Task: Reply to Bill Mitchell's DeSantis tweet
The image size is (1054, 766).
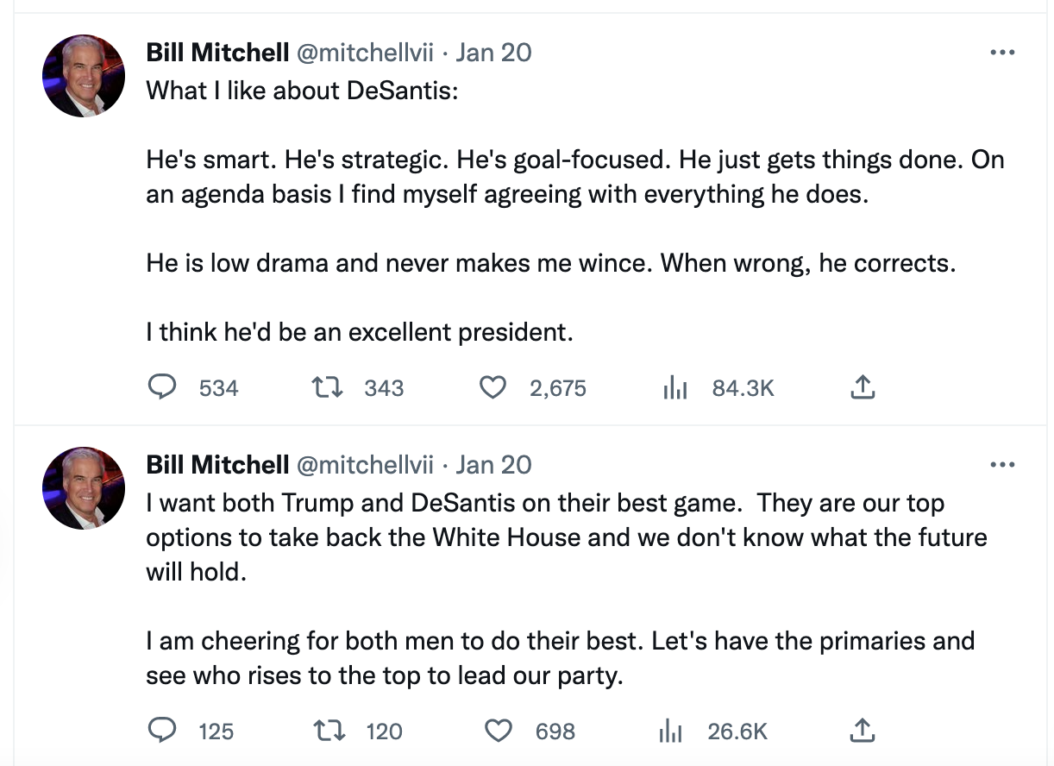Action: (162, 387)
